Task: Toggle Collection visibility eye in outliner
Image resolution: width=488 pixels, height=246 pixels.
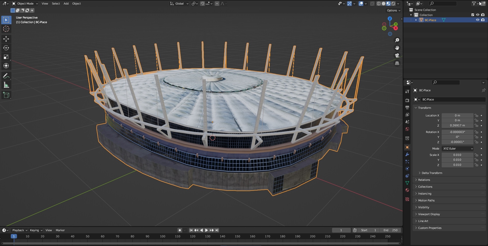Action: point(478,15)
